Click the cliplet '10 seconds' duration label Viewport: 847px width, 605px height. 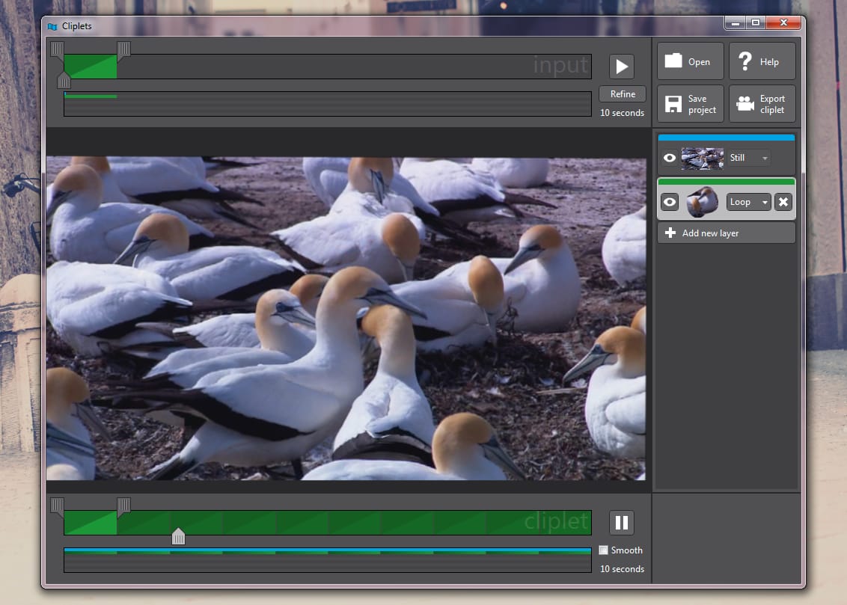click(623, 569)
